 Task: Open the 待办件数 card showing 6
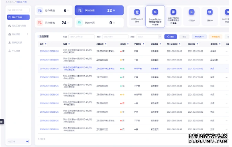[53, 10]
